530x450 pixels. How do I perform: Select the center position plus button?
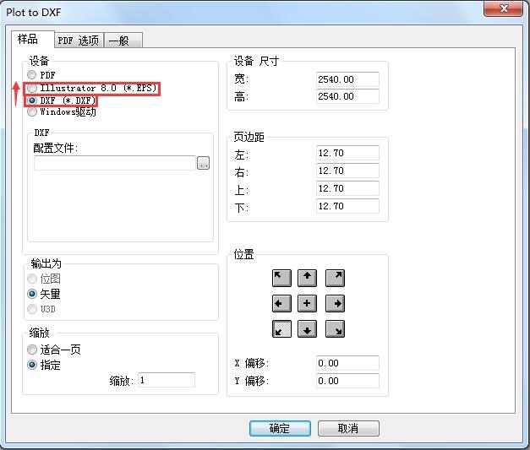(309, 303)
